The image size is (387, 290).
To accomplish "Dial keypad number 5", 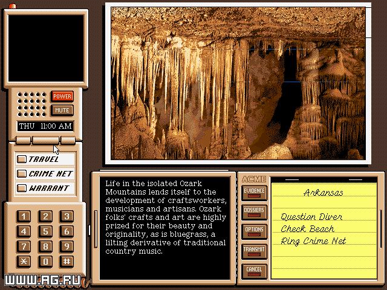I will (x=45, y=231).
